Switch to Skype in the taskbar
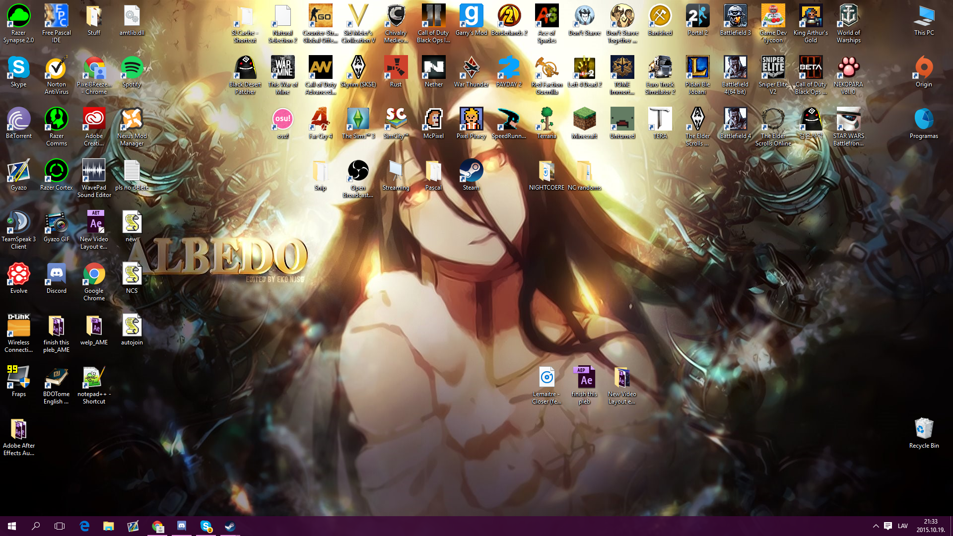Screen dimensions: 953x536 pyautogui.click(x=206, y=526)
